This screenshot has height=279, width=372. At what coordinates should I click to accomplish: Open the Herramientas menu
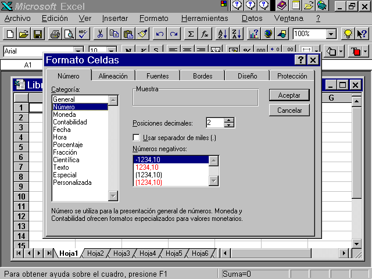(205, 18)
